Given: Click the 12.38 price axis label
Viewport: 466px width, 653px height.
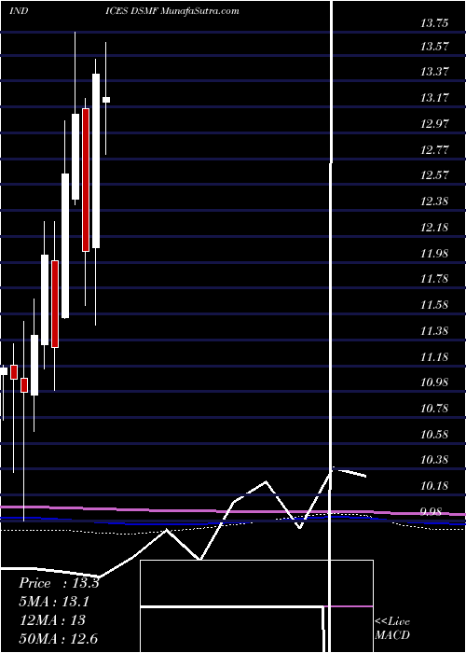Looking at the screenshot, I should pyautogui.click(x=434, y=201).
